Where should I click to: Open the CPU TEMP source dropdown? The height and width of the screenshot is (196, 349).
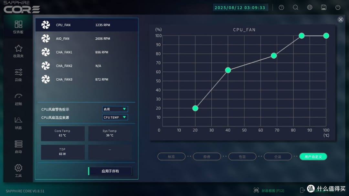[115, 117]
